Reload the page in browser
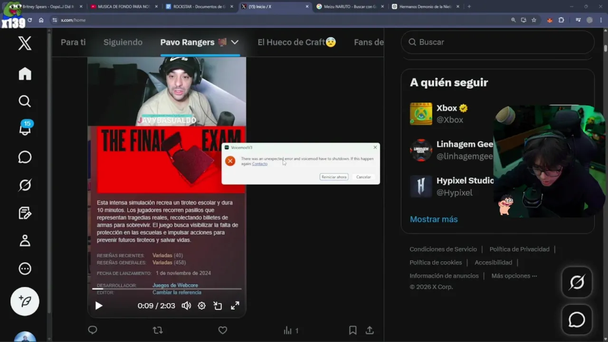The height and width of the screenshot is (342, 608). point(30,20)
